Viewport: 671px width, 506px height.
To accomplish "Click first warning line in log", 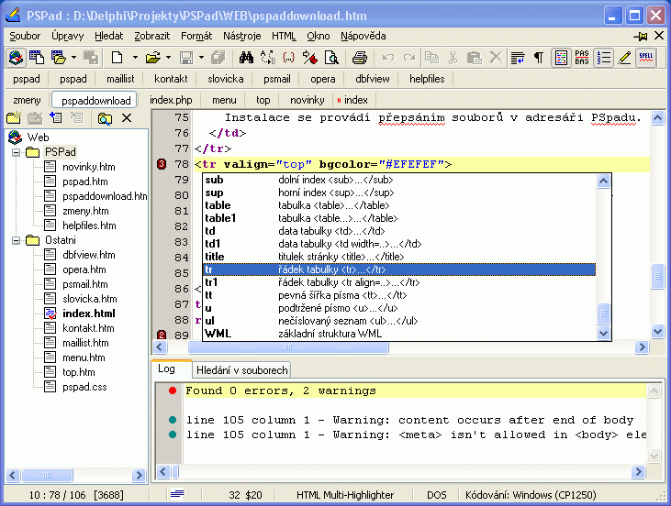I will click(409, 420).
